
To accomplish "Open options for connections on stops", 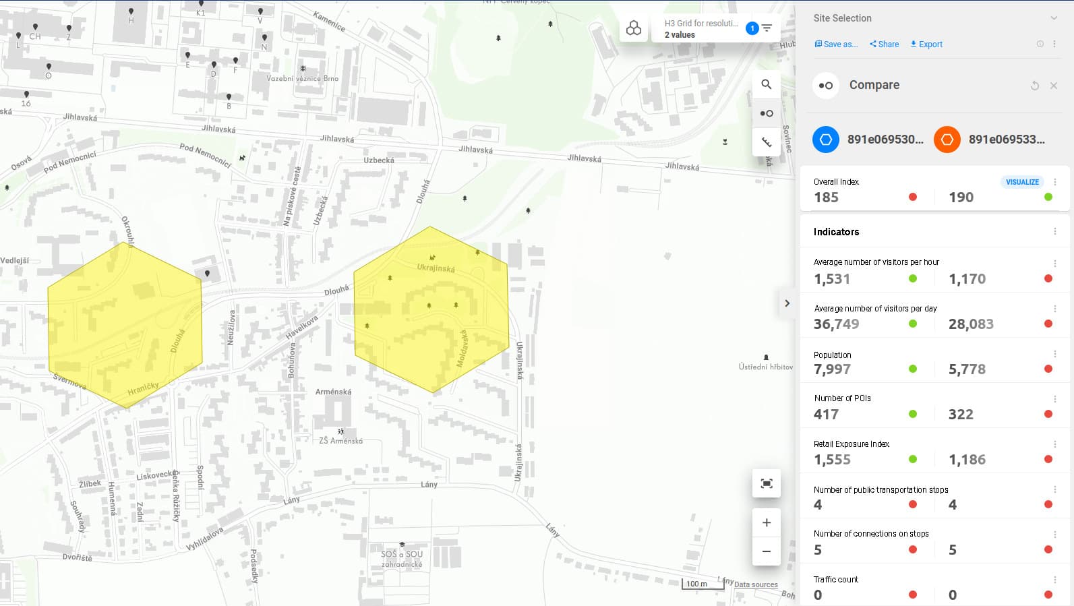I will coord(1055,535).
